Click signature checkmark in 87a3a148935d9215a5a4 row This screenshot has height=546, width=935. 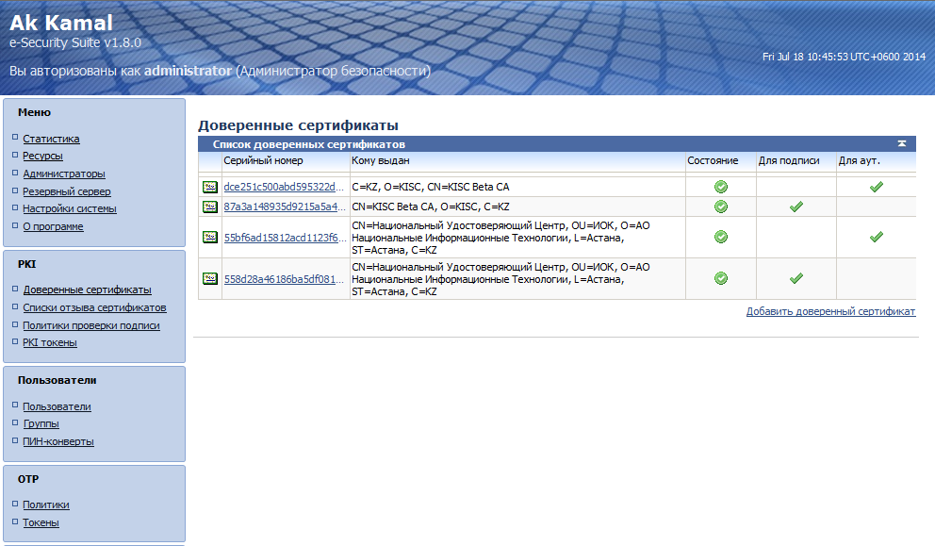796,207
